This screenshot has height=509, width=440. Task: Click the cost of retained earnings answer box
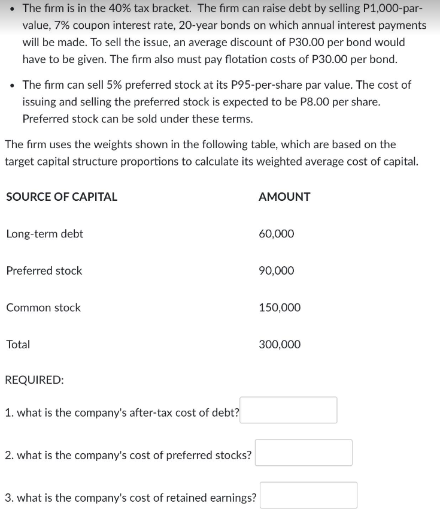tap(308, 495)
